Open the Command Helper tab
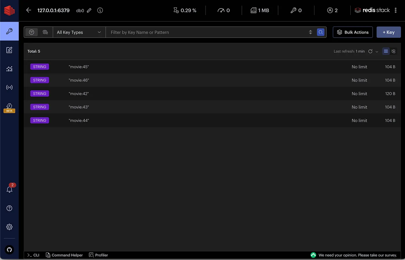Image resolution: width=405 pixels, height=260 pixels. [x=64, y=255]
